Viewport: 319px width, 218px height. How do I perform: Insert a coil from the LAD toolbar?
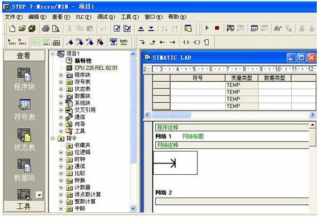197,42
